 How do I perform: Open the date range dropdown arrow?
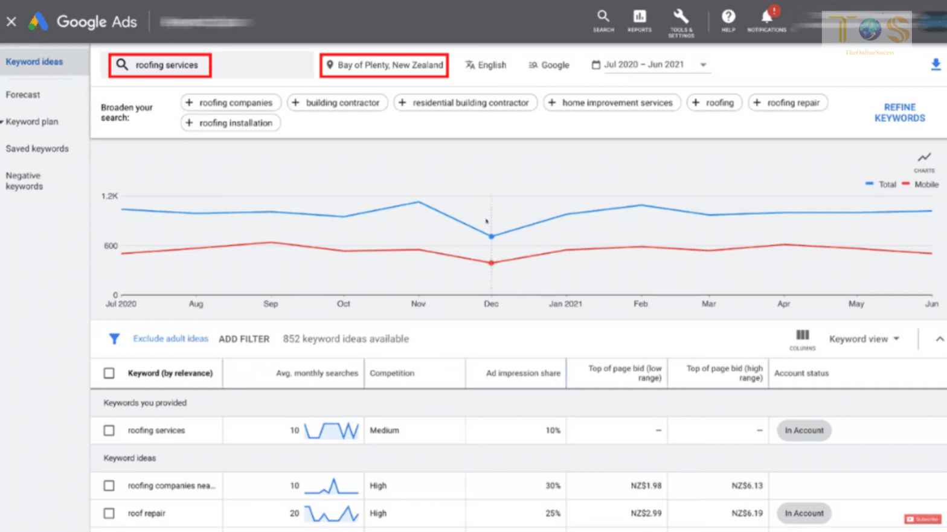pyautogui.click(x=703, y=65)
